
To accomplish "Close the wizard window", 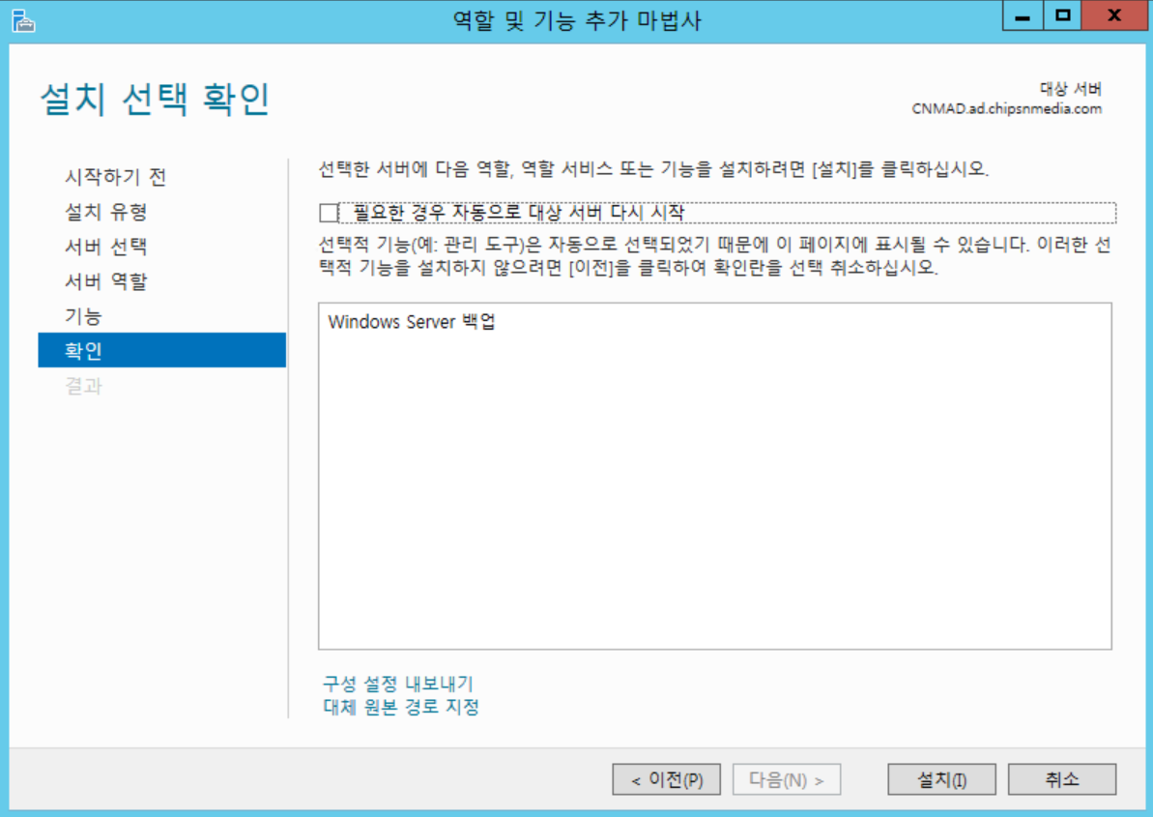I will pyautogui.click(x=1114, y=15).
